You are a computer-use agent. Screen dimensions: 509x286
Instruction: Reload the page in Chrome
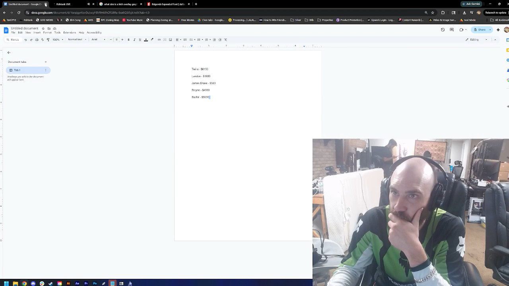point(19,13)
